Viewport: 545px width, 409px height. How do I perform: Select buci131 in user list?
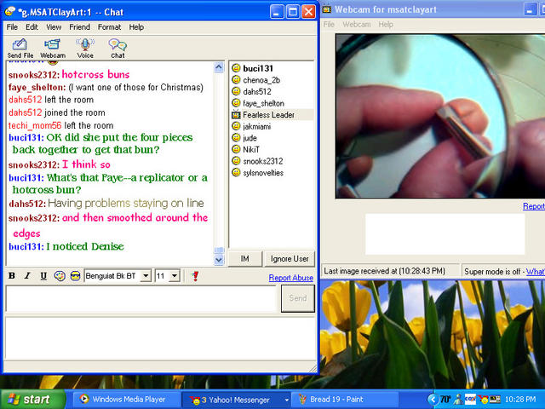(258, 68)
